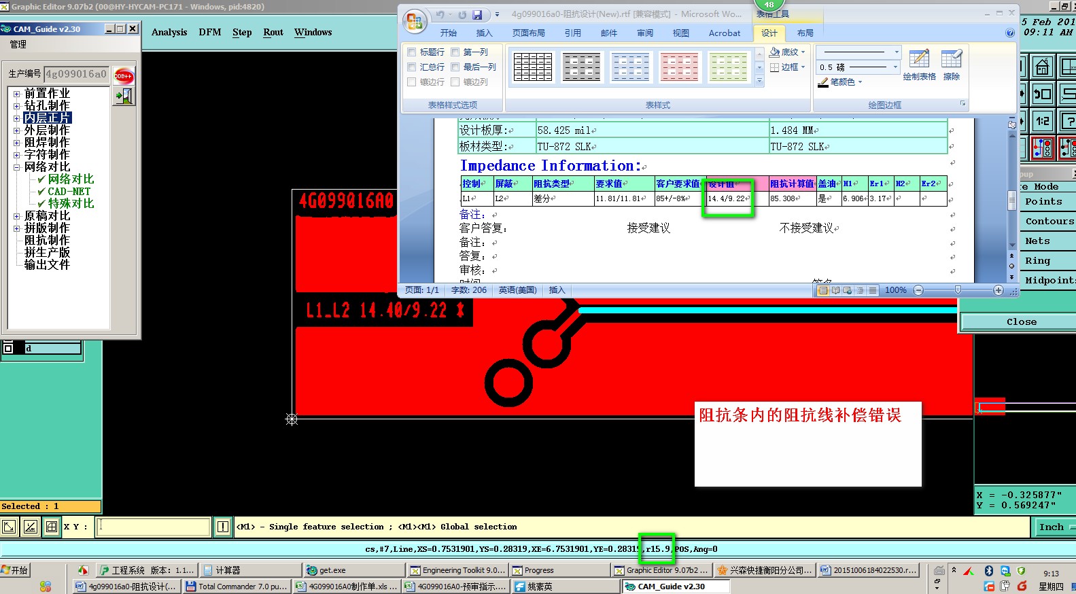The width and height of the screenshot is (1076, 594).
Task: Click the exclamation mark icon beside XY field
Action: pyautogui.click(x=223, y=527)
